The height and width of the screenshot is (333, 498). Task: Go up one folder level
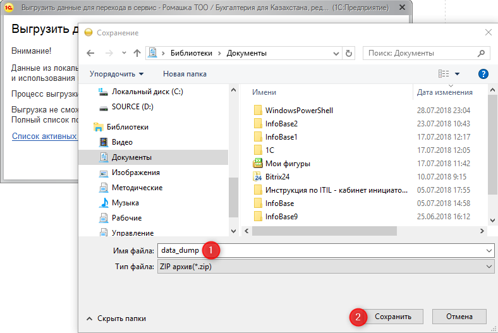tap(137, 53)
